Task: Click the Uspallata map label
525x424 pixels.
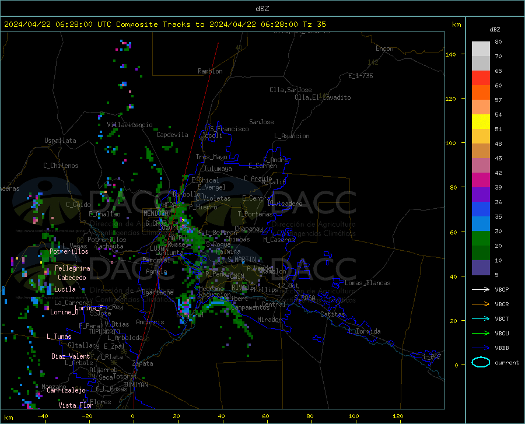Action: tap(60, 141)
